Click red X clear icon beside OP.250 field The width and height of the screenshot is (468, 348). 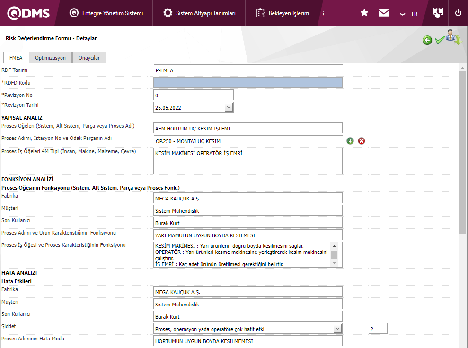[x=362, y=141]
